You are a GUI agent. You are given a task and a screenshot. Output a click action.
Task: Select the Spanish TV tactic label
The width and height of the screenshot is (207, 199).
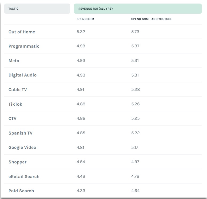pos(21,133)
